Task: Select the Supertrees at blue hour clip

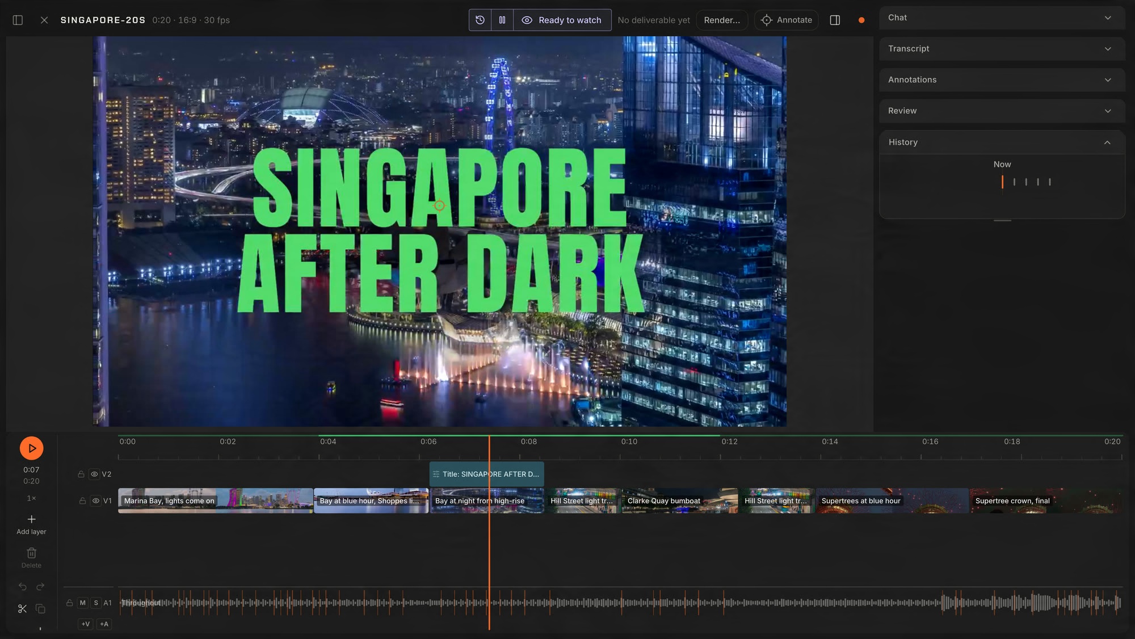Action: point(892,501)
